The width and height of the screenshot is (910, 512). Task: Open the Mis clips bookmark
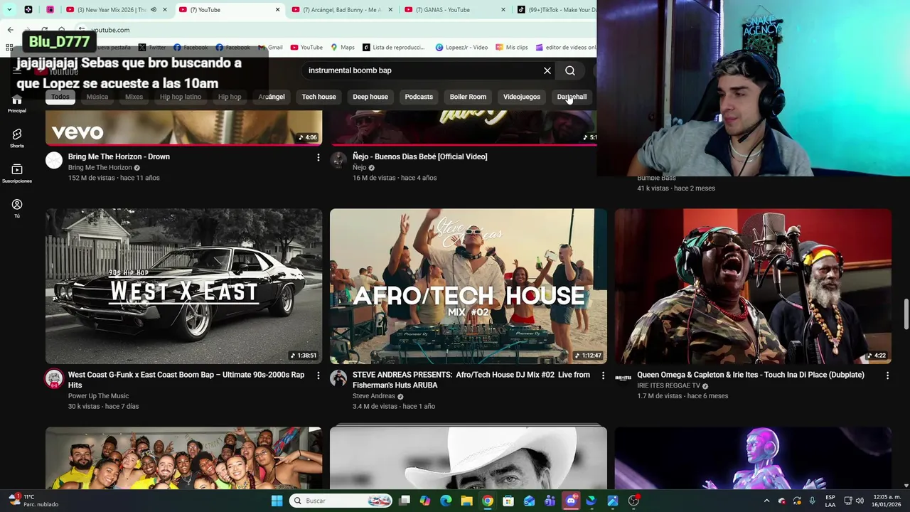click(512, 47)
